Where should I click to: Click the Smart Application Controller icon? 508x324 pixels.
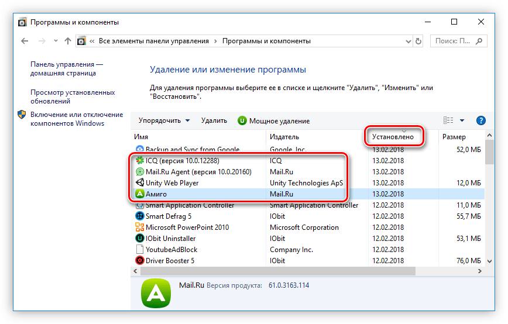coord(140,205)
